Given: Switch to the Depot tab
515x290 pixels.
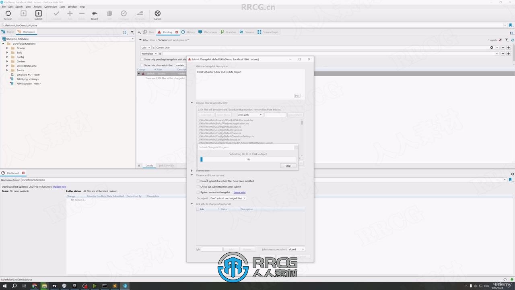Looking at the screenshot, I should tap(8, 32).
